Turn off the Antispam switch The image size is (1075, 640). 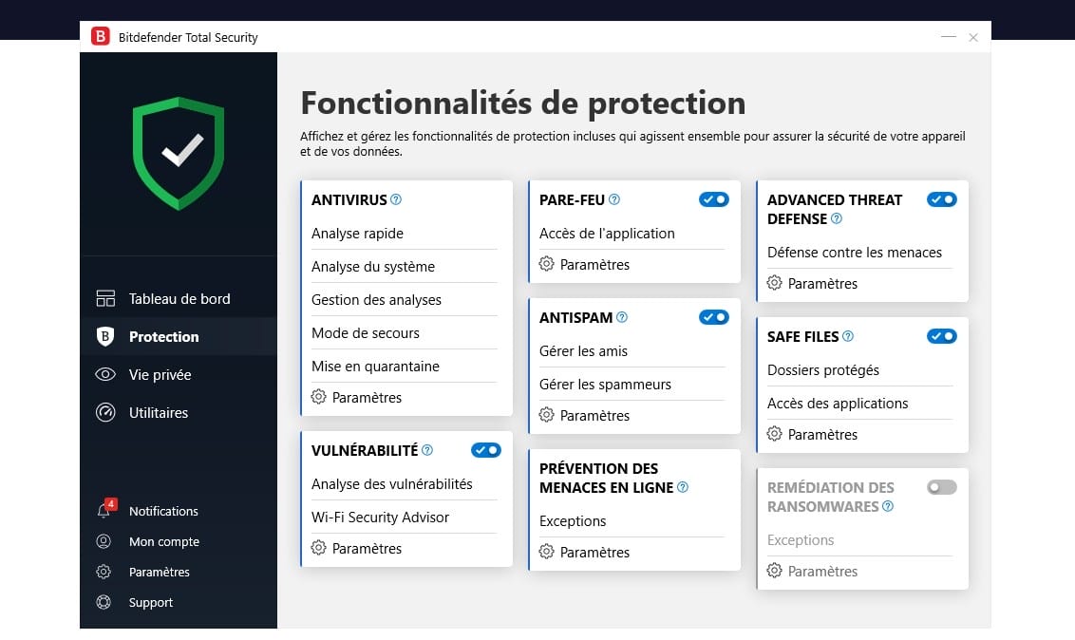[714, 317]
